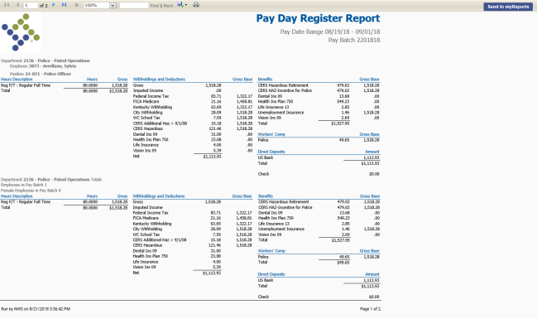Jump to the last report page
Screen dimensions: 537x319
pyautogui.click(x=64, y=5)
